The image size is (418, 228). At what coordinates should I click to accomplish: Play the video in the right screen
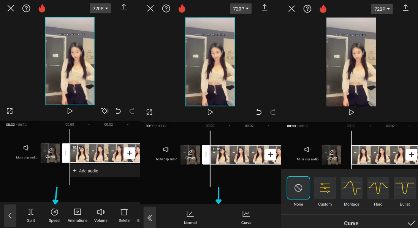coord(351,112)
